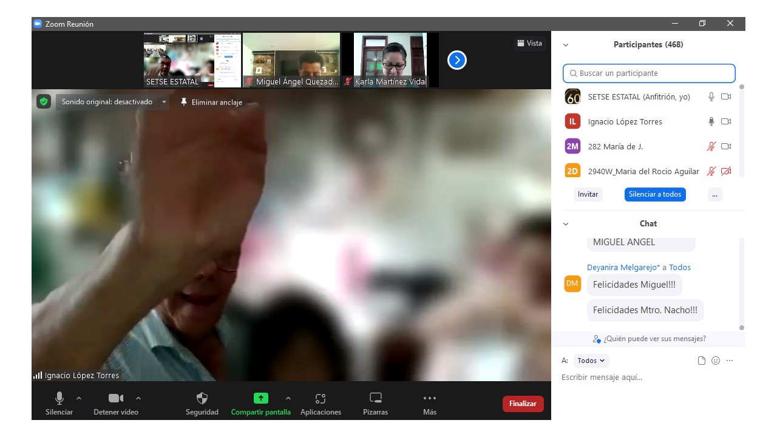Image resolution: width=777 pixels, height=437 pixels.
Task: Click Silenciar a todos button
Action: pos(655,194)
